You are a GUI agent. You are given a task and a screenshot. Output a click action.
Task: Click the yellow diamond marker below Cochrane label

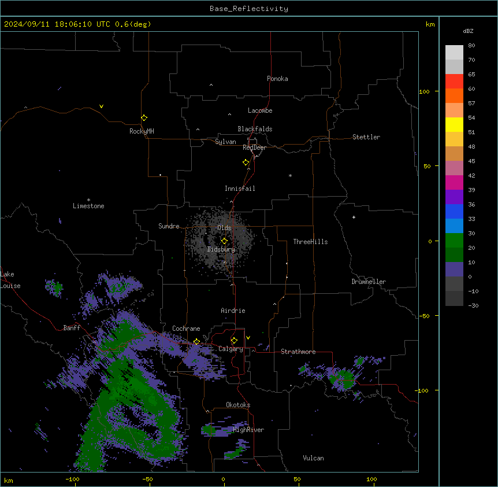click(x=196, y=341)
